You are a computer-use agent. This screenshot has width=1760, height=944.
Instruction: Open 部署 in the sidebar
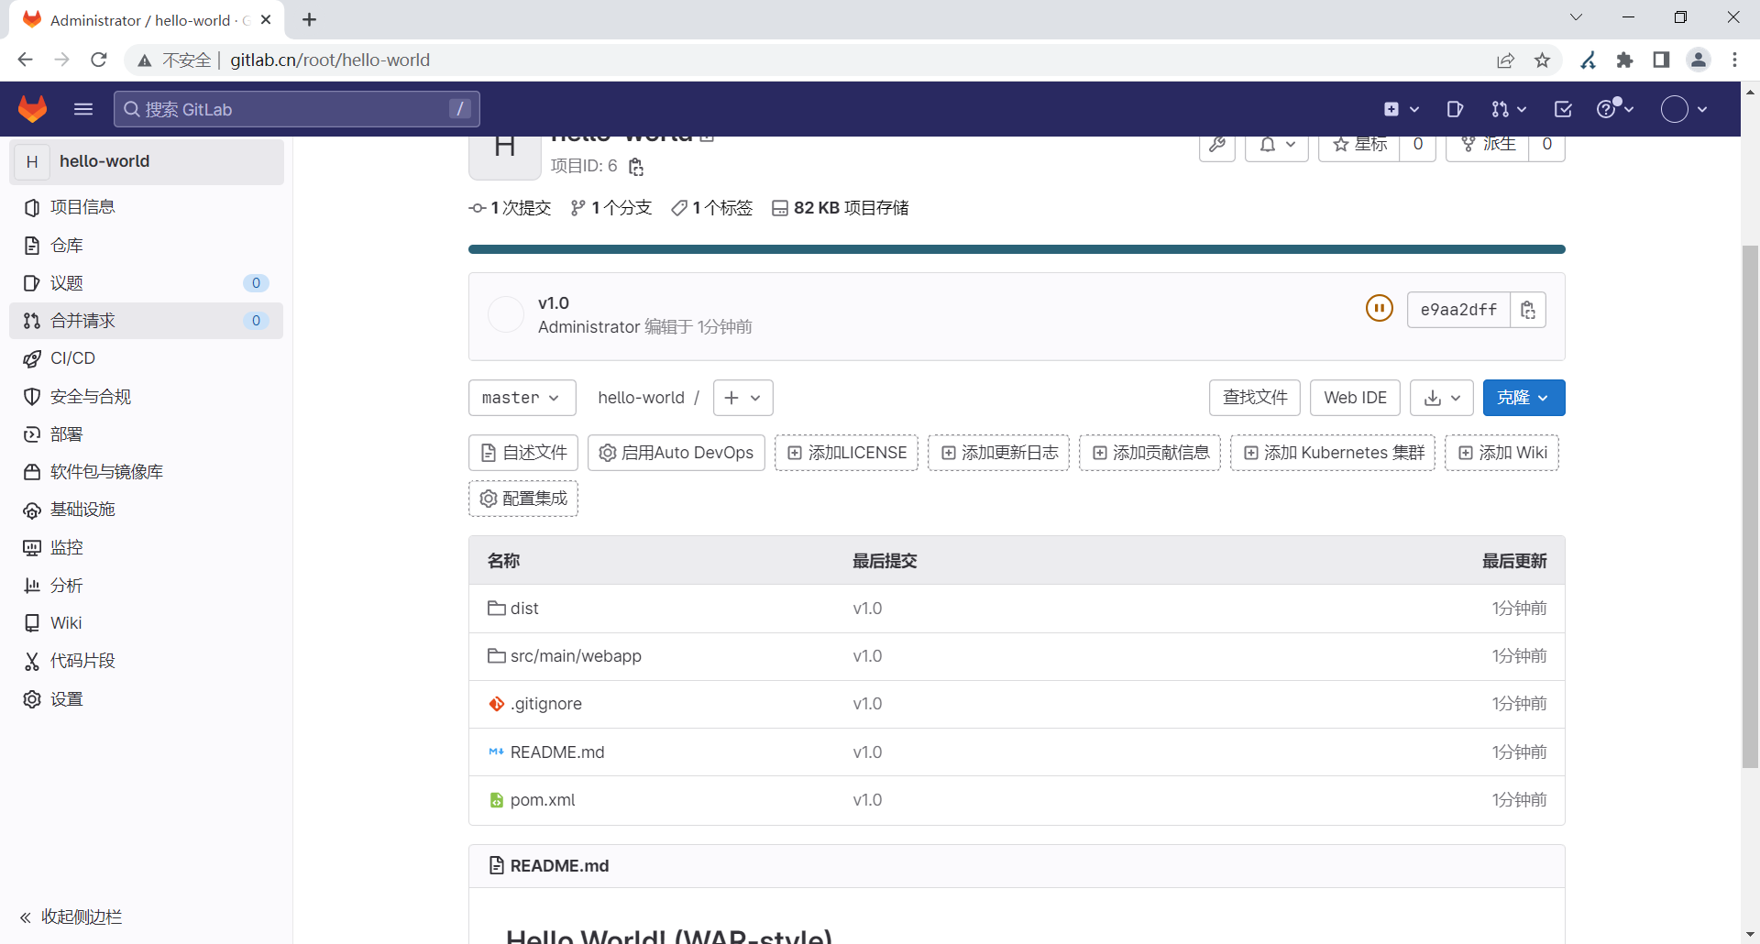[147, 434]
